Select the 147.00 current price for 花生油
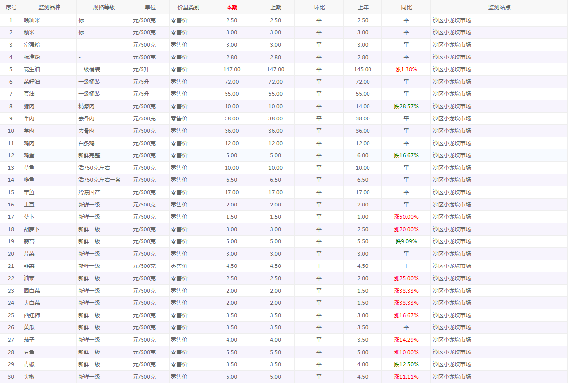Image resolution: width=568 pixels, height=383 pixels. [232, 69]
